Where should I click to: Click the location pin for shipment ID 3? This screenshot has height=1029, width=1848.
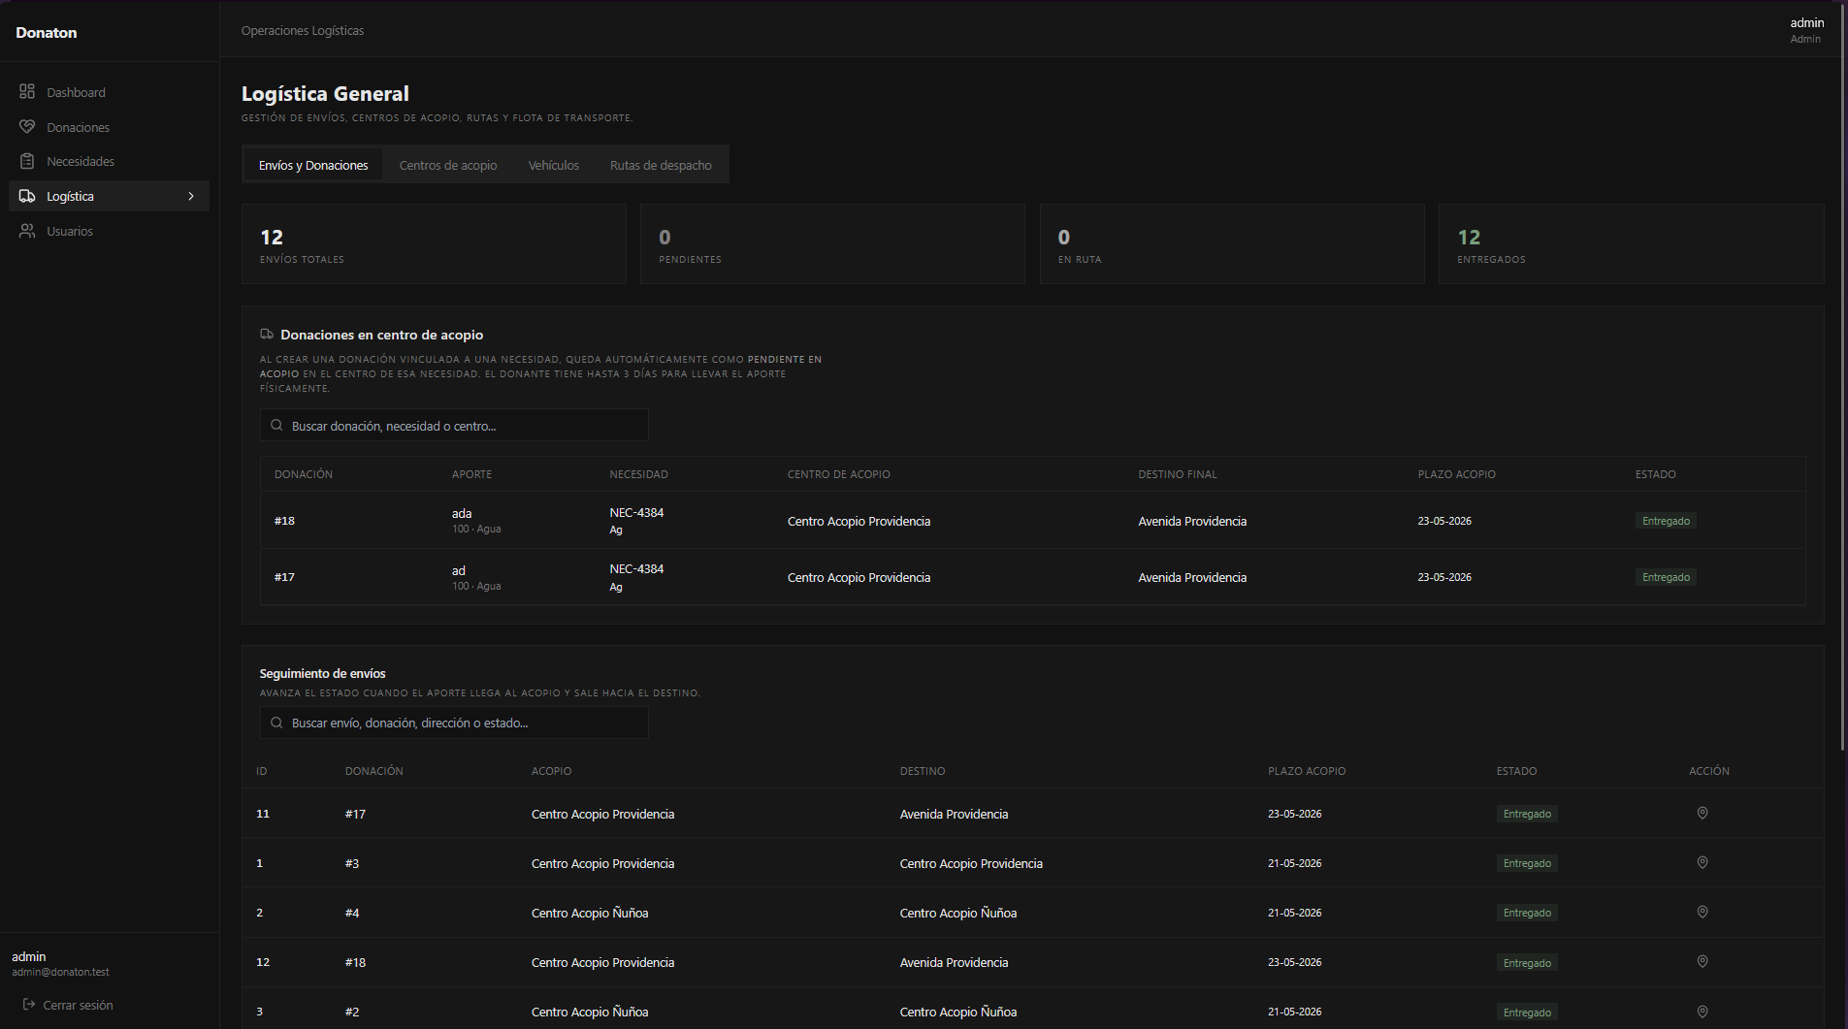coord(1702,1012)
